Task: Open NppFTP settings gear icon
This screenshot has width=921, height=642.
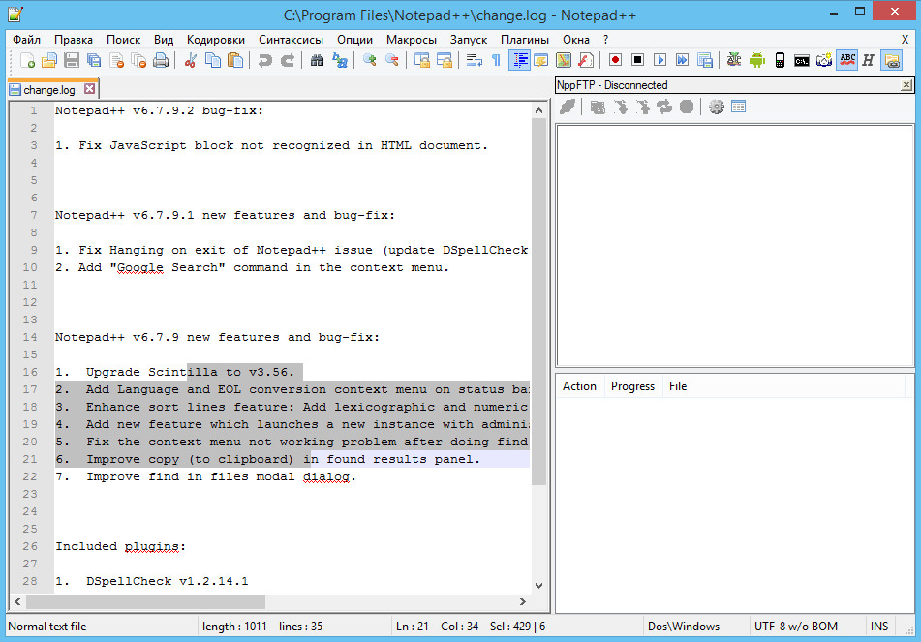Action: click(716, 107)
